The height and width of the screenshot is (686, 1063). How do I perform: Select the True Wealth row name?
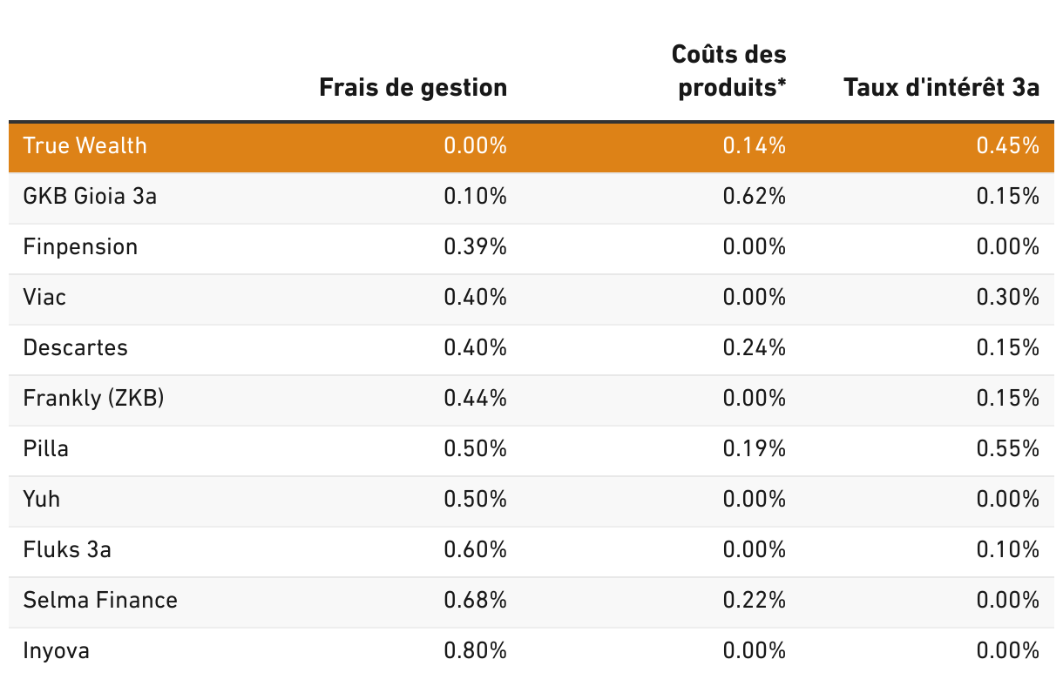coord(85,145)
